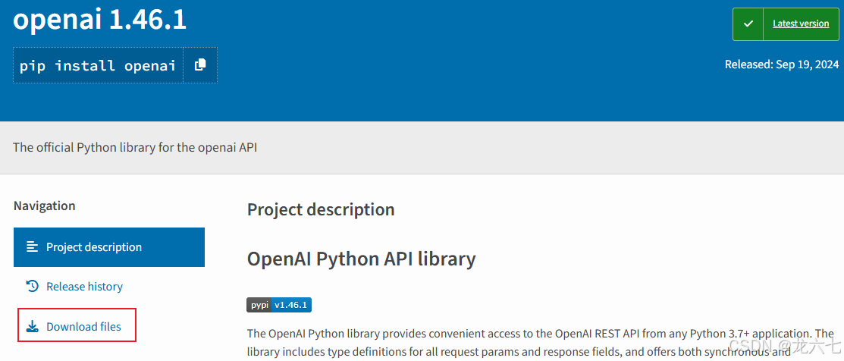Click the Project description section heading
844x361 pixels.
tap(321, 209)
